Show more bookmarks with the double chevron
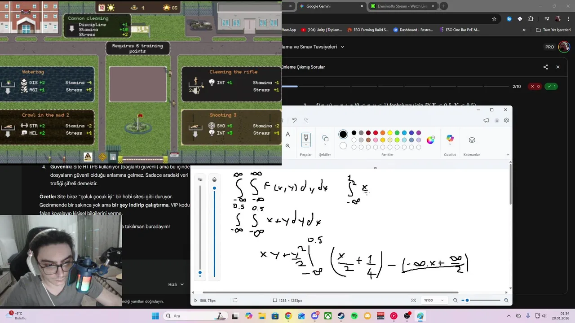Image resolution: width=575 pixels, height=323 pixels. pos(524,30)
